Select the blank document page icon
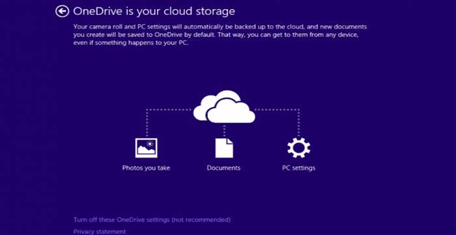Image resolution: width=456 pixels, height=235 pixels. (x=224, y=148)
